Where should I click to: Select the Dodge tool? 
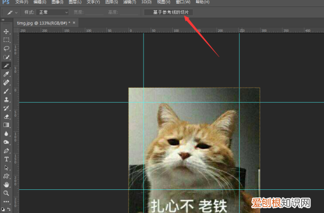click(x=6, y=142)
